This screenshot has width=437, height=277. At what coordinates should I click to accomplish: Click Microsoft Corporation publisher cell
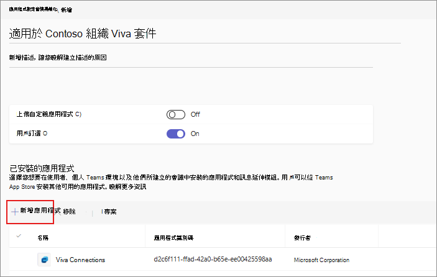pos(321,260)
